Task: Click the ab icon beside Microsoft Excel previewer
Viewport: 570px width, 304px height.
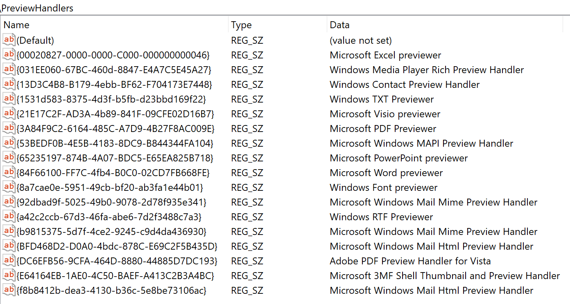Action: pos(9,55)
